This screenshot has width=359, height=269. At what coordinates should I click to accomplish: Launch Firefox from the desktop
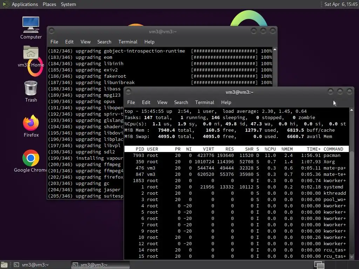pos(31,126)
